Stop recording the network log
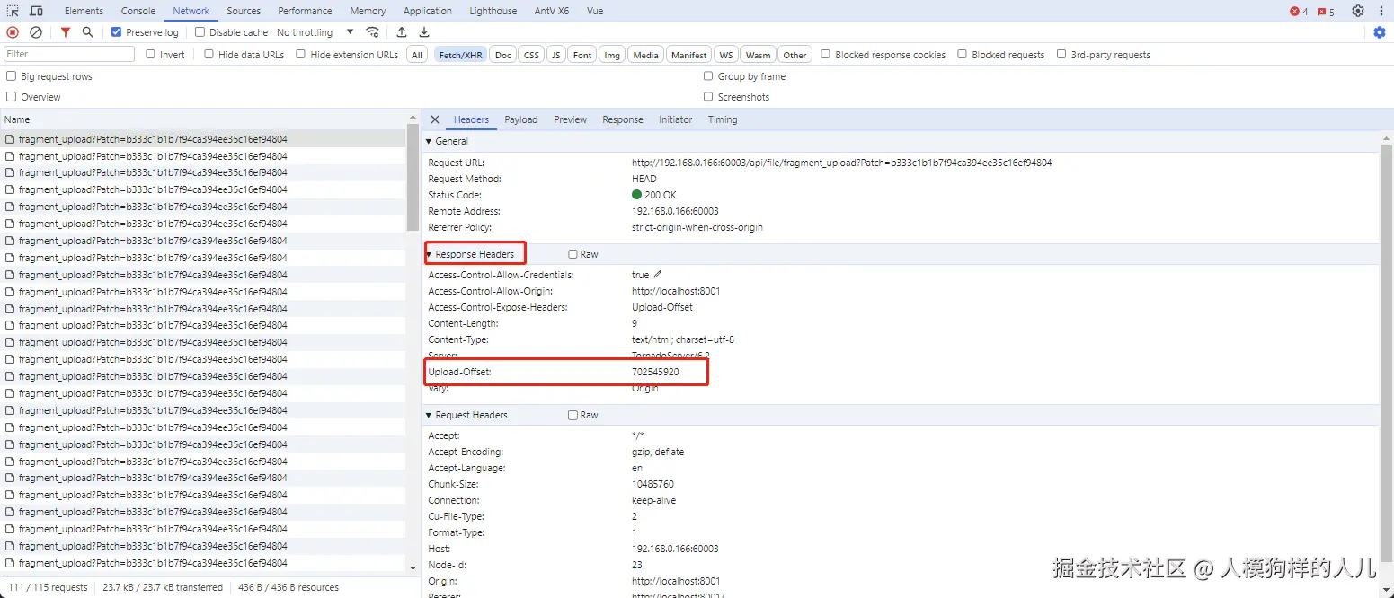 13,32
